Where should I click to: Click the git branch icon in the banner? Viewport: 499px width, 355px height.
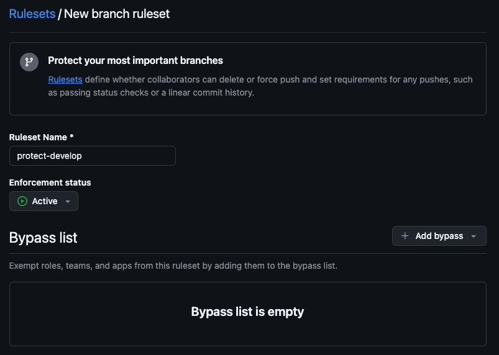29,62
